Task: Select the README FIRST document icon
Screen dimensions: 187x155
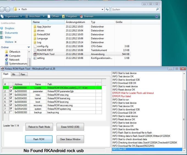Action: tap(35, 50)
